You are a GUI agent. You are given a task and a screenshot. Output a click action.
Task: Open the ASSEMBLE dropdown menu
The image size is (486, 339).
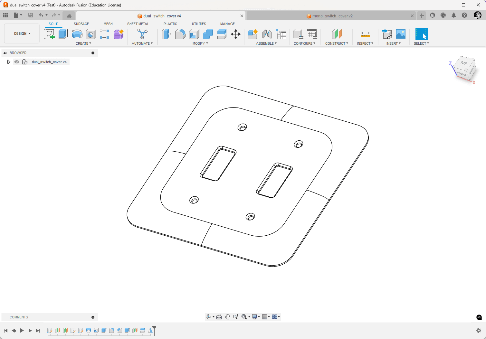266,43
